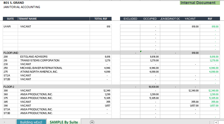
Task: Click the sheet tab scroll arrow next to Building wExcl
Action: point(4,122)
